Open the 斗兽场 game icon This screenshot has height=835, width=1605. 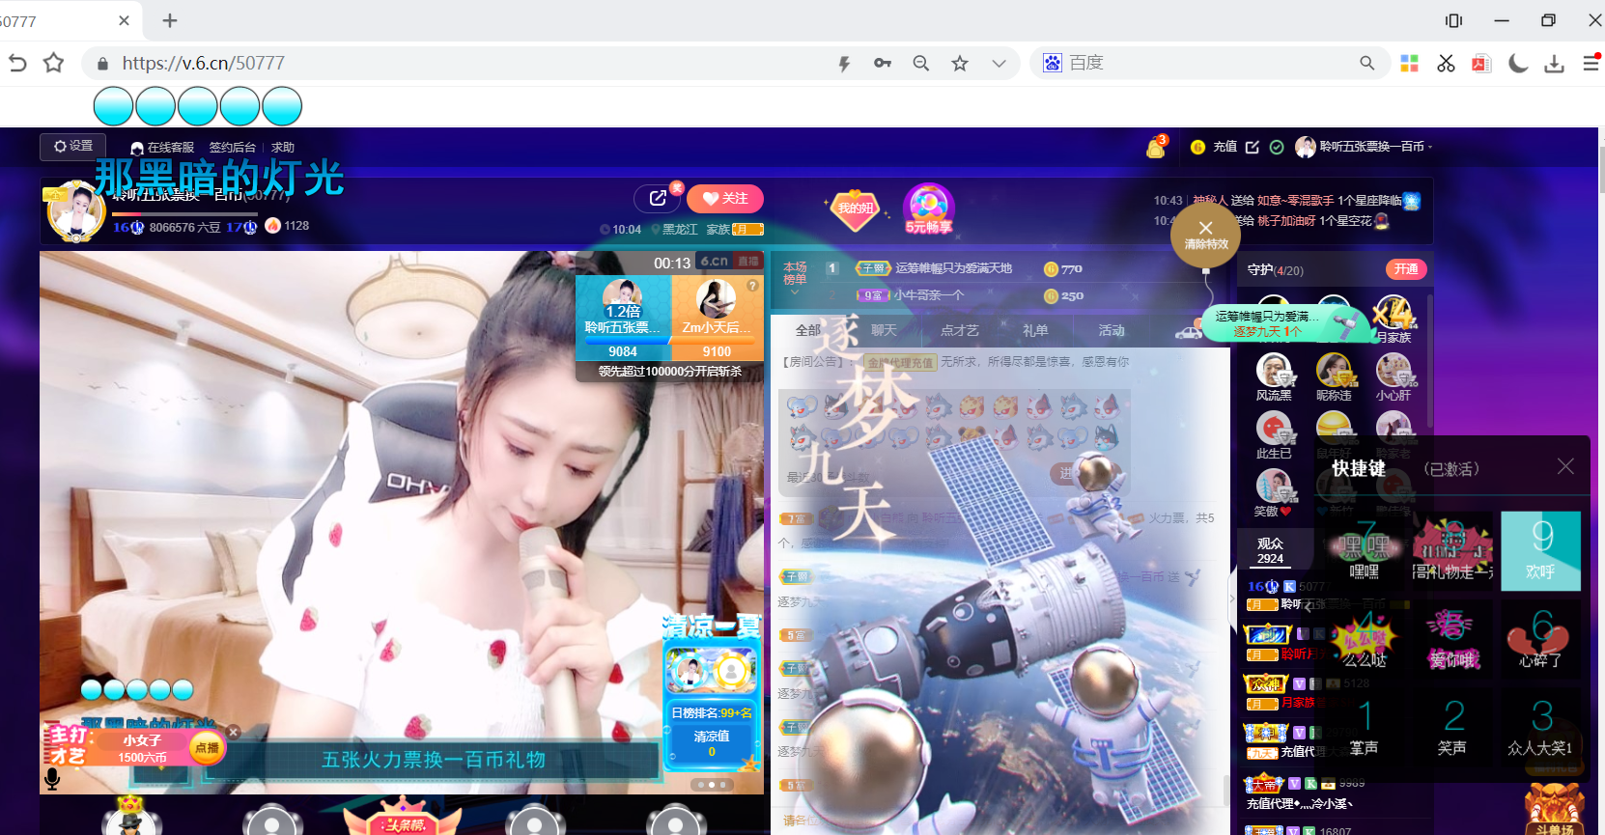[1555, 809]
